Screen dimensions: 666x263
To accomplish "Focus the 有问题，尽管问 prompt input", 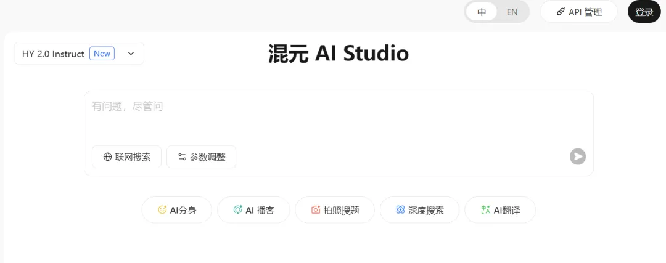I will [x=339, y=116].
